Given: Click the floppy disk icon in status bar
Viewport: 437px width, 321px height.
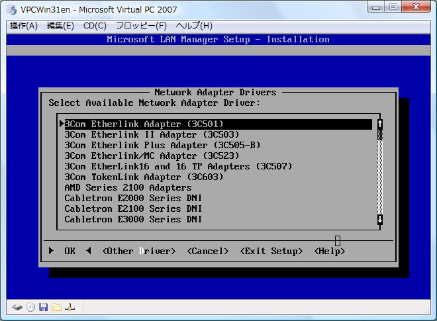Looking at the screenshot, I should [x=43, y=307].
